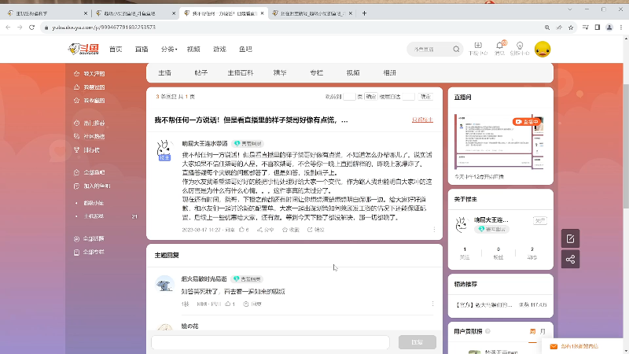
Task: Open the poster name in 关于楼主 card
Action: click(491, 220)
